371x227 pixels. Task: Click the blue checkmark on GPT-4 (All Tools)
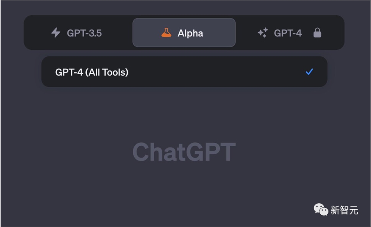[x=309, y=72]
